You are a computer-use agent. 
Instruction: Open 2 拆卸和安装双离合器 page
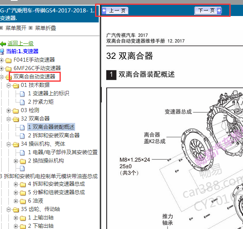54,135
